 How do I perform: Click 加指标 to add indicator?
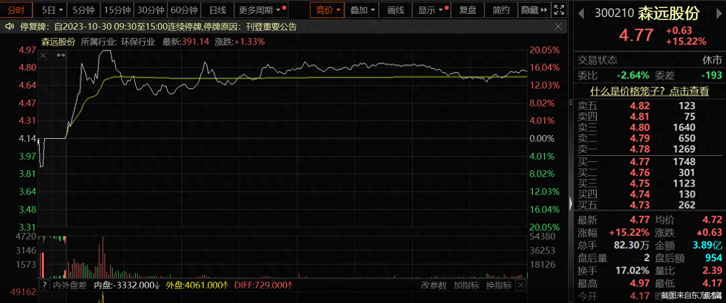(x=466, y=285)
